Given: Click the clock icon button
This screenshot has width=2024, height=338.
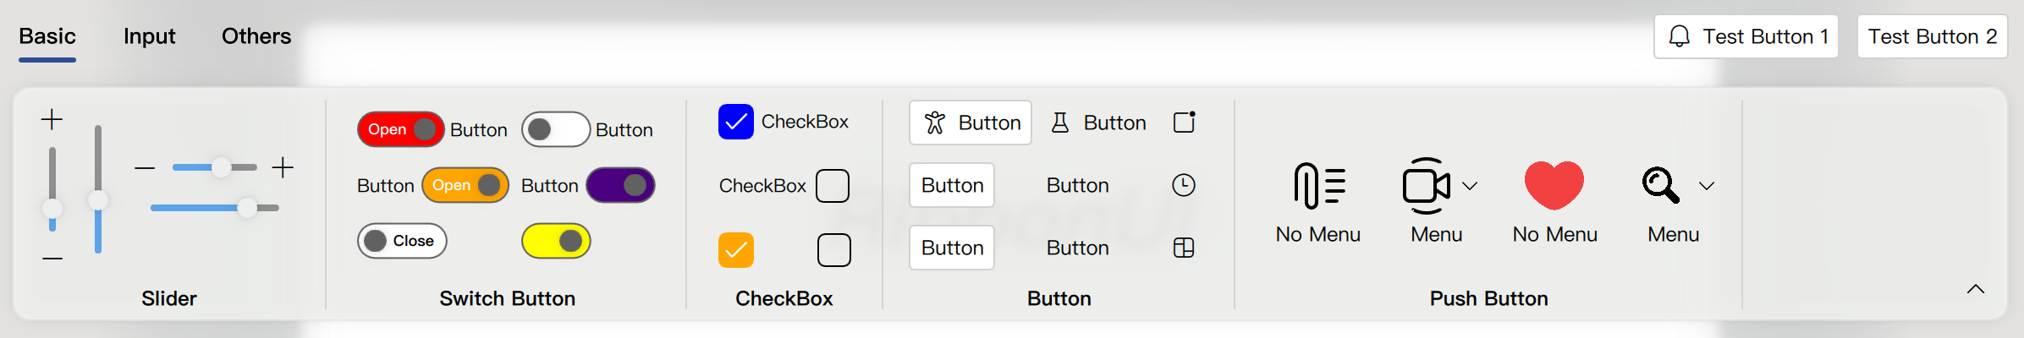Looking at the screenshot, I should point(1184,185).
